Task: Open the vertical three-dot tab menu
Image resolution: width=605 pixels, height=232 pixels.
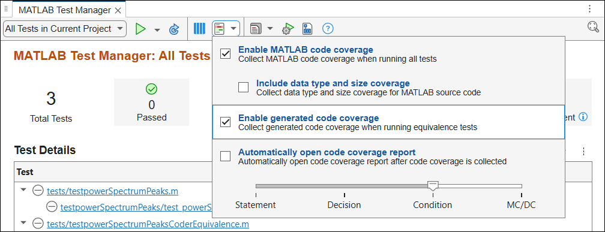Action: [x=589, y=9]
